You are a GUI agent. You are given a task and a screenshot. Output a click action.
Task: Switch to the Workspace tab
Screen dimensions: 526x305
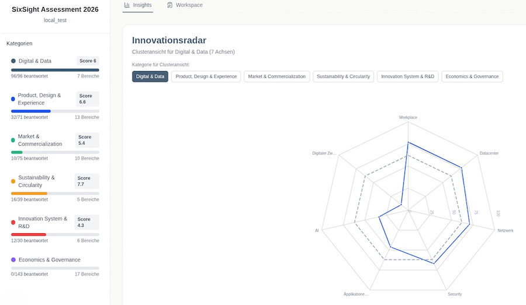point(185,5)
